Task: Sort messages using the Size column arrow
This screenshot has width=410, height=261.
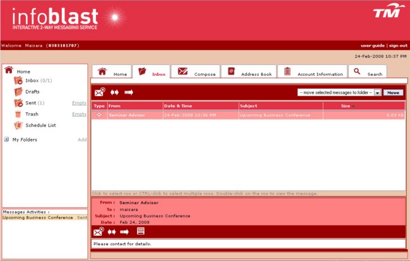Action: [x=353, y=106]
